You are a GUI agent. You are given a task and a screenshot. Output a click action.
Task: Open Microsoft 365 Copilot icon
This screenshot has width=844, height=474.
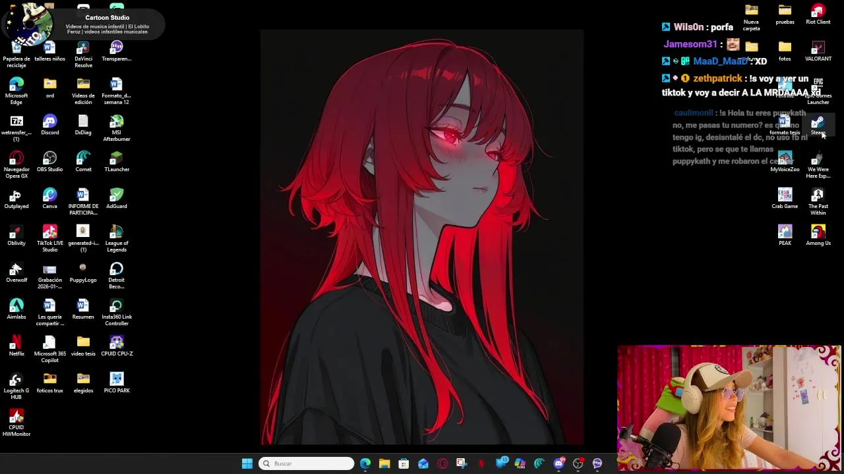[x=49, y=349]
